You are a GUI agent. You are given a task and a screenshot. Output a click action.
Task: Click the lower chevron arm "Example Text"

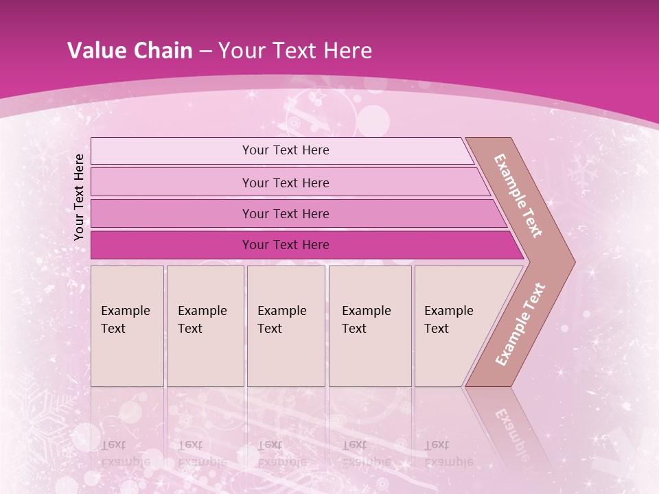(520, 325)
